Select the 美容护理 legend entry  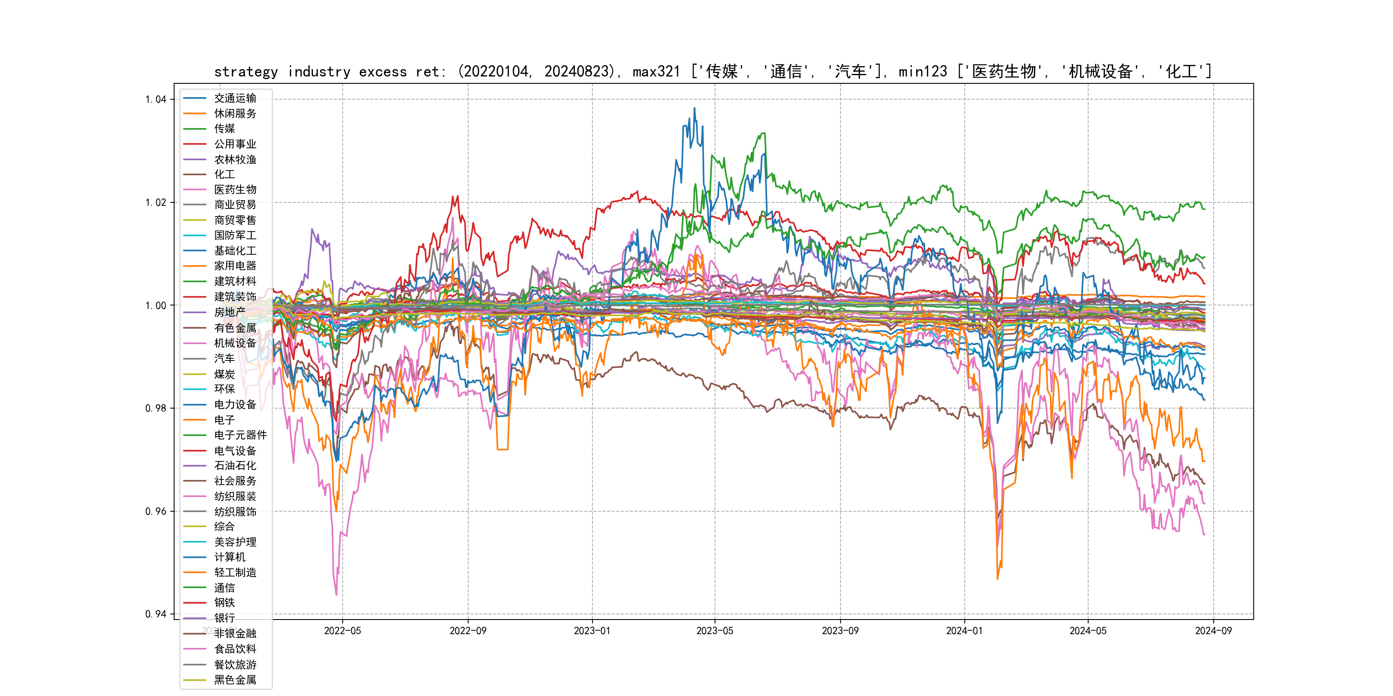(235, 542)
